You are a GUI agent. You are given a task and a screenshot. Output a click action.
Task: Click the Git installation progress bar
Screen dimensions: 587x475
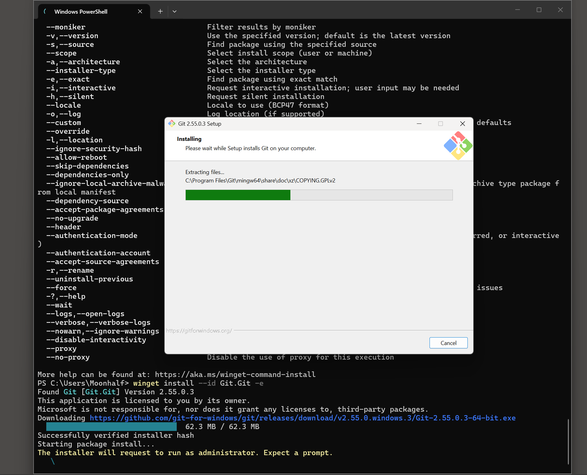[319, 195]
